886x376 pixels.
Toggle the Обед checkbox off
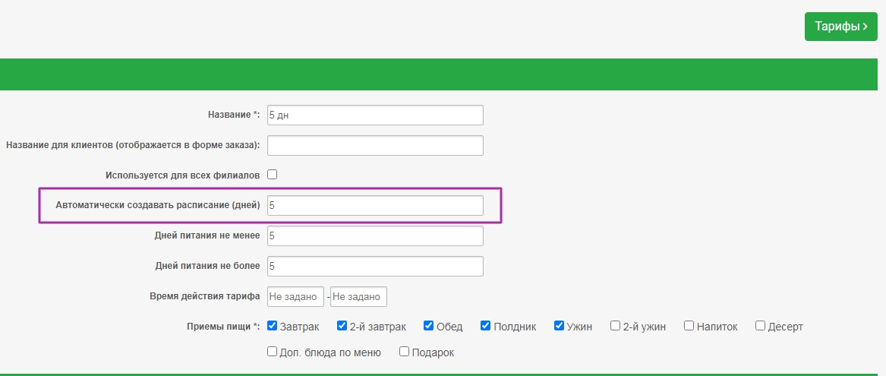point(429,326)
